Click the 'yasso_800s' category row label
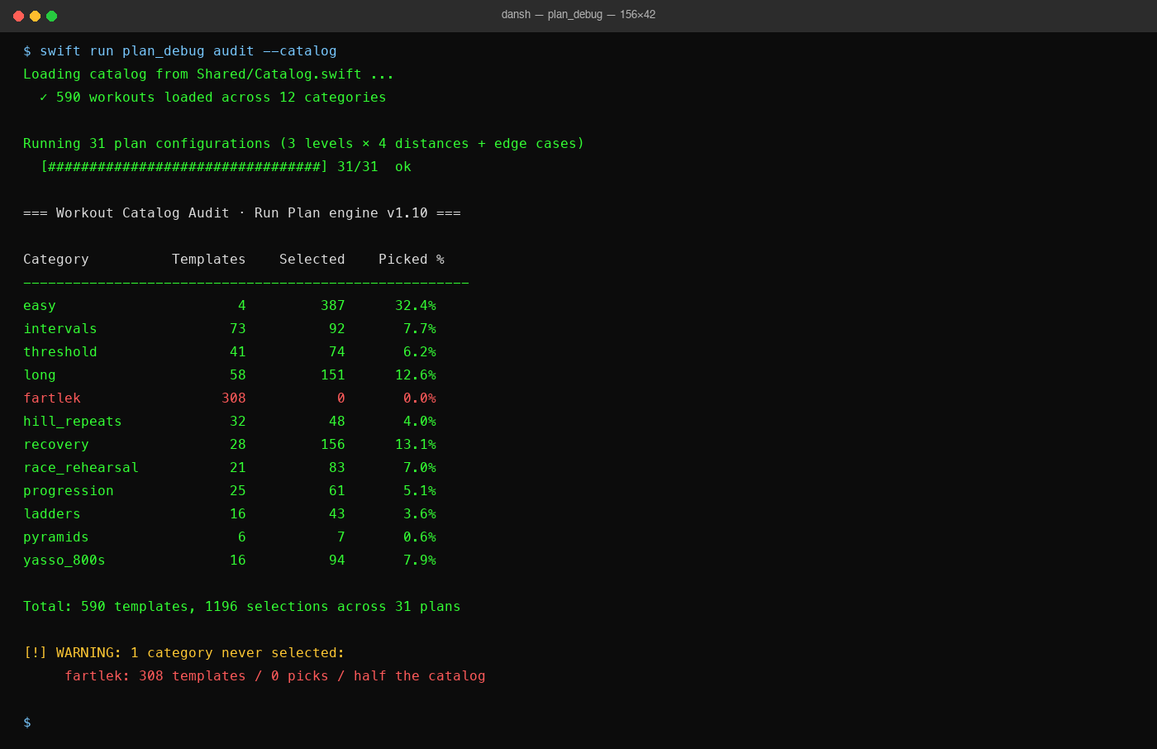This screenshot has width=1157, height=749. (64, 561)
